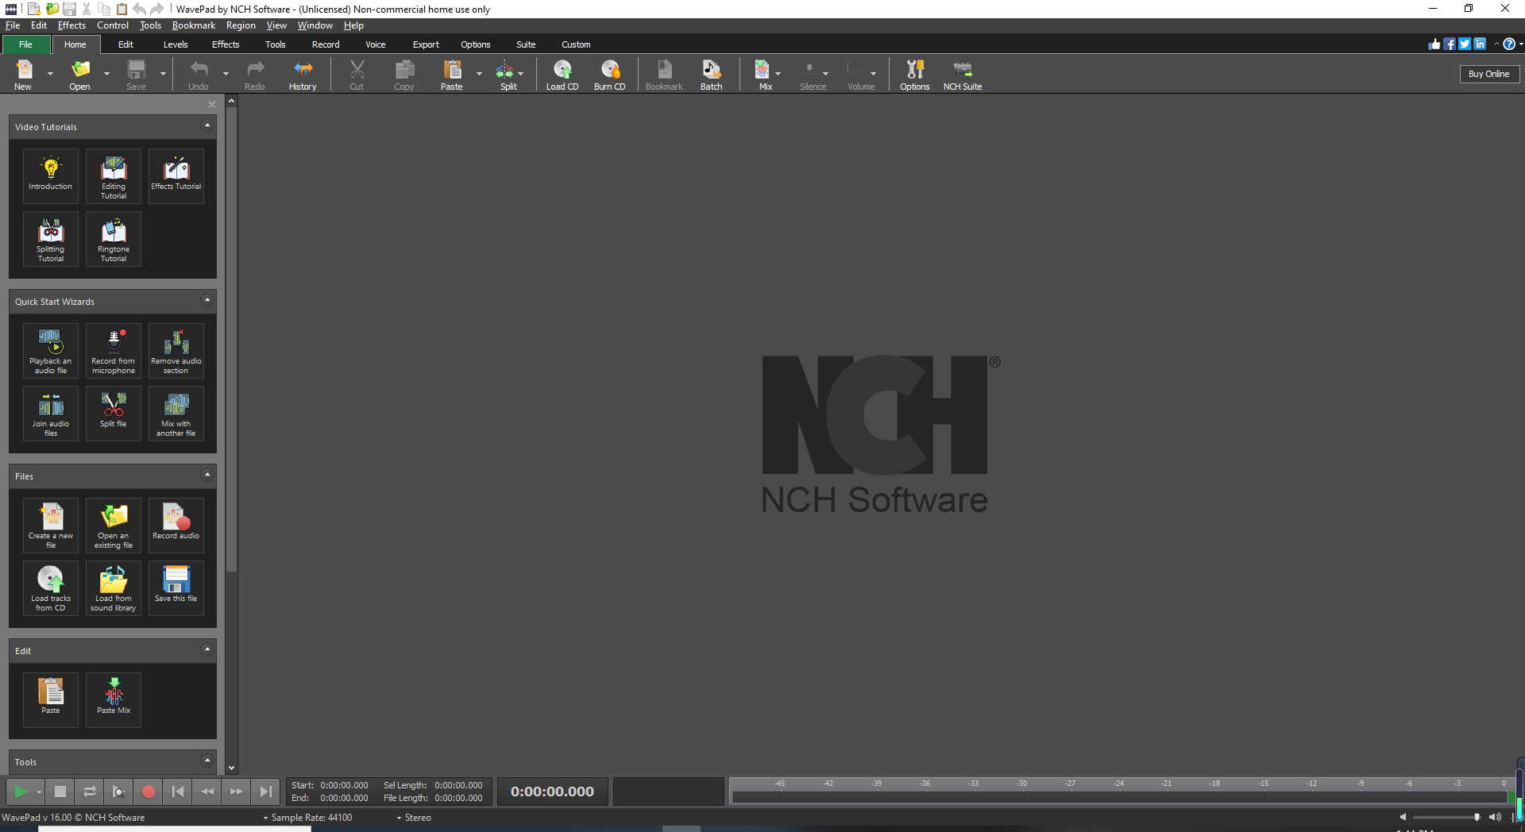Screen dimensions: 1525x832
Task: Switch to the Levels ribbon tab
Action: (x=176, y=44)
